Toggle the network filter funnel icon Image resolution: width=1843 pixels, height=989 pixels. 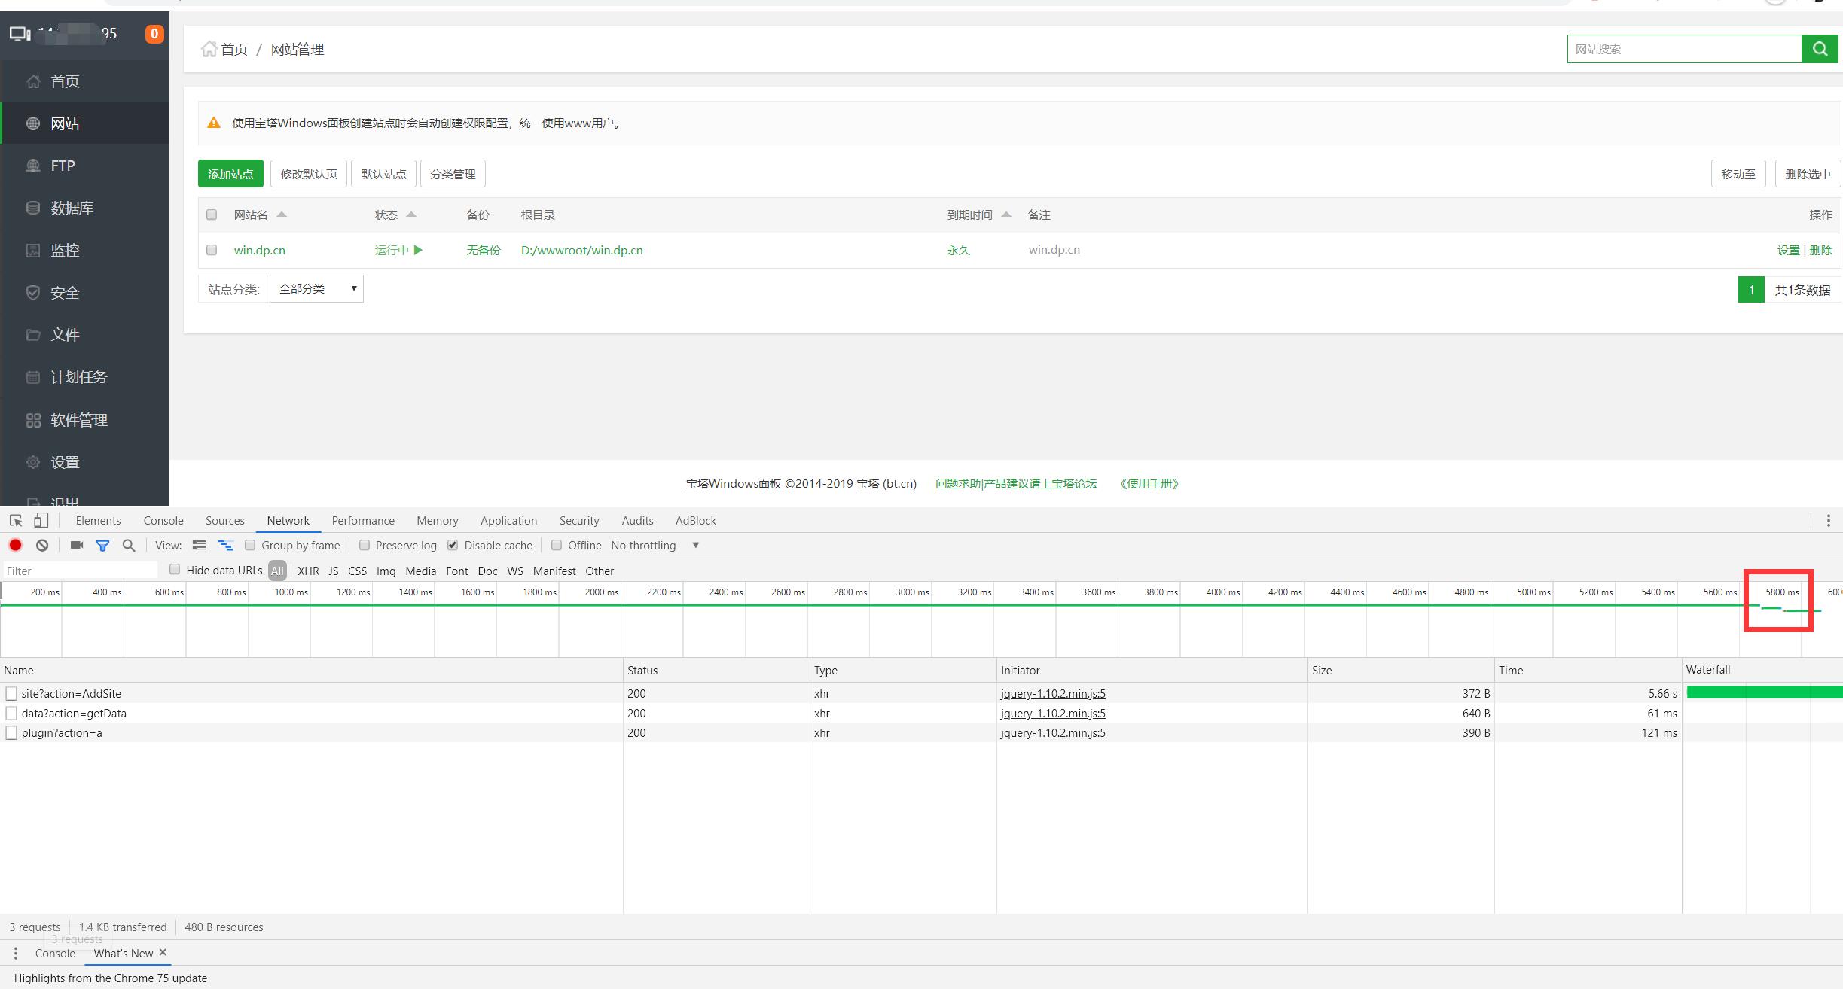[102, 545]
